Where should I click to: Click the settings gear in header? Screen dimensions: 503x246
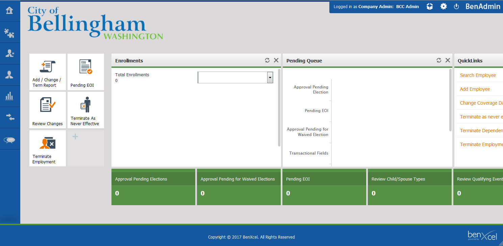[443, 6]
